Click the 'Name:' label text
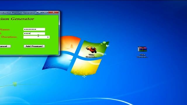This screenshot has height=105, width=187. pos(5,29)
